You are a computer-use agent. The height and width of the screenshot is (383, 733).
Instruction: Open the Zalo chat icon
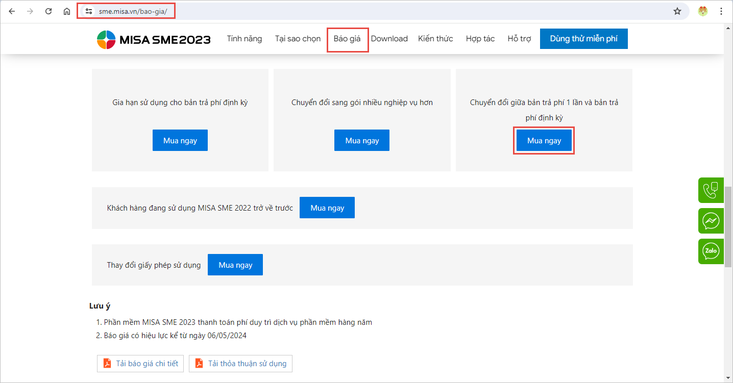(711, 251)
